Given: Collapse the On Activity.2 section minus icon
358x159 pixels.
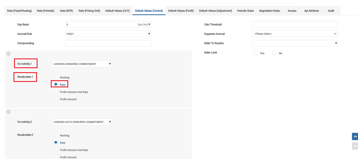Looking at the screenshot, I should (x=9, y=112).
